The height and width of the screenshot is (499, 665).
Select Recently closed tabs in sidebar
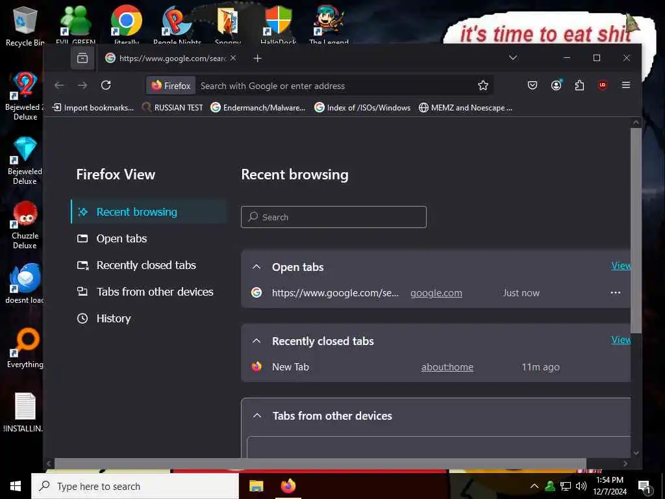149,265
